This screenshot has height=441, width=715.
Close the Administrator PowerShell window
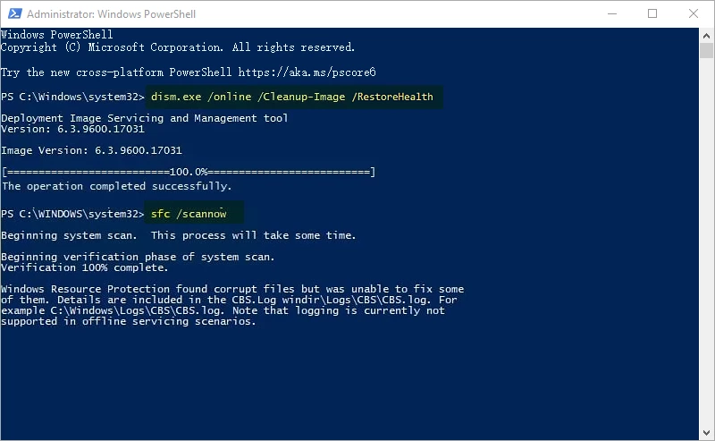point(694,13)
